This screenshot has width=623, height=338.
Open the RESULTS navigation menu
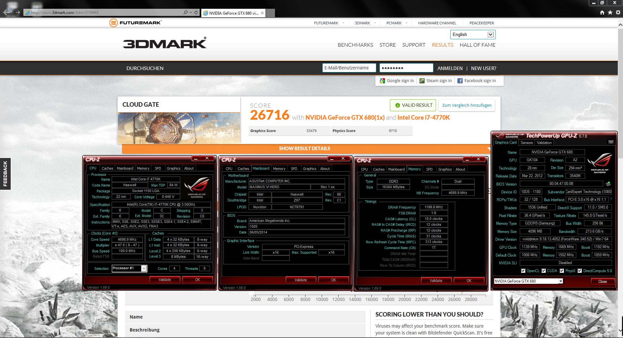(x=442, y=45)
